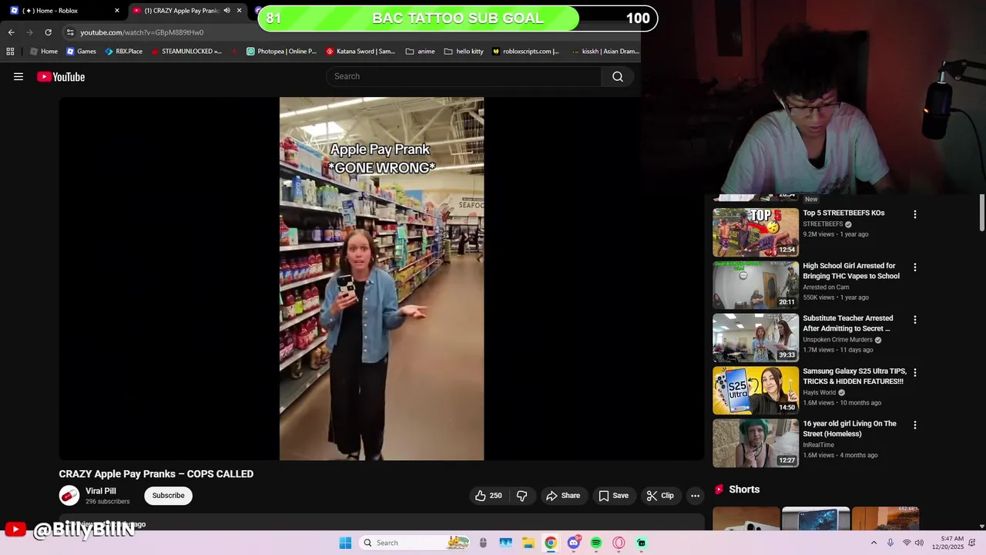Open volume settings from tray speaker icon
The image size is (986, 555).
pyautogui.click(x=919, y=543)
